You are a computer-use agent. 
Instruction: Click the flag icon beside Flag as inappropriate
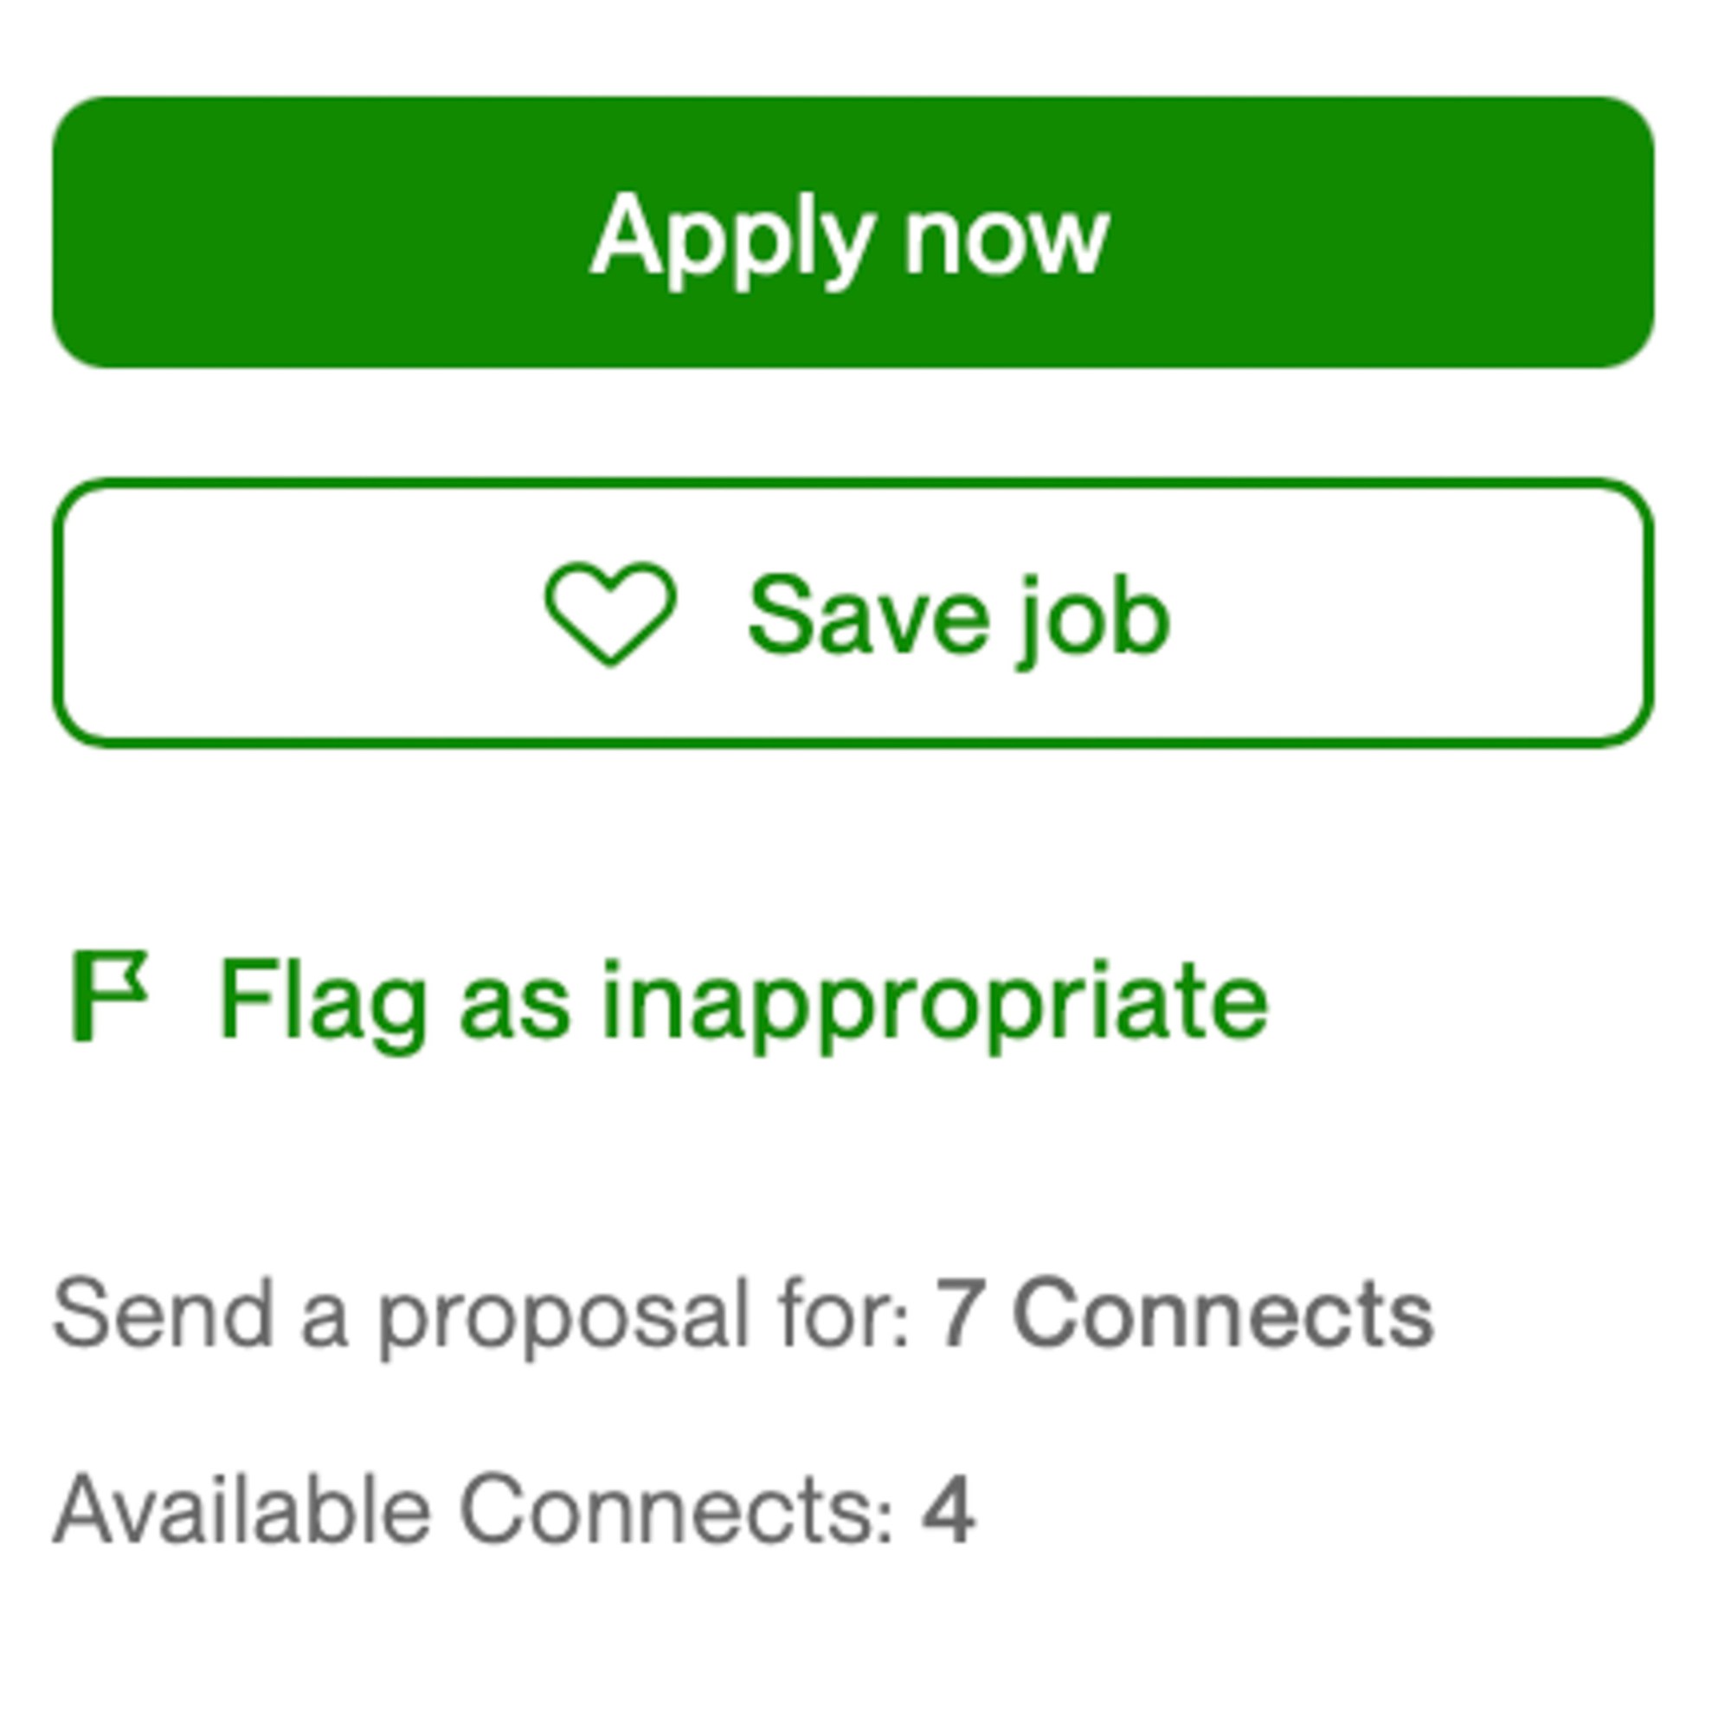click(108, 996)
